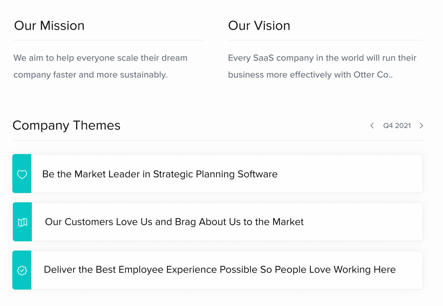Click the map icon on the Customers Love Us theme
This screenshot has height=306, width=443.
point(22,222)
